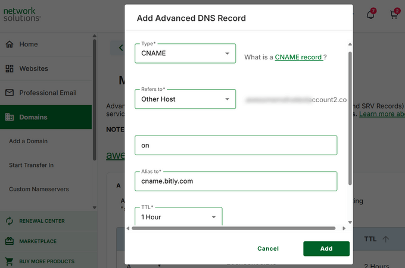
Task: Click the Add button
Action: [x=326, y=248]
